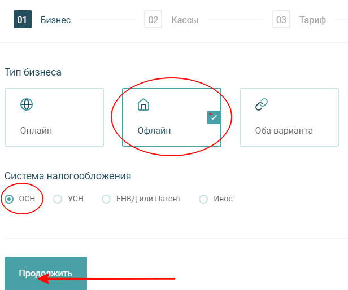Click the house icon in Офлайн card

point(143,104)
